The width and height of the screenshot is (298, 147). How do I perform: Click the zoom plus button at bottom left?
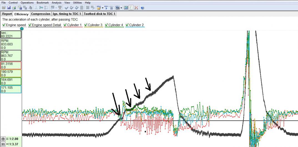(x=3, y=139)
